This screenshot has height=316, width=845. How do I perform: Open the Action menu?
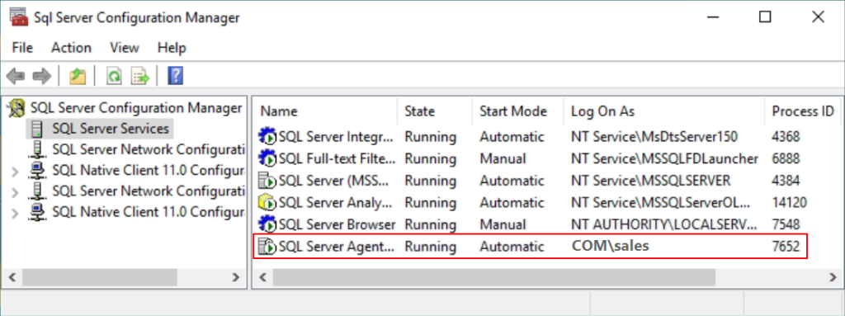(71, 48)
